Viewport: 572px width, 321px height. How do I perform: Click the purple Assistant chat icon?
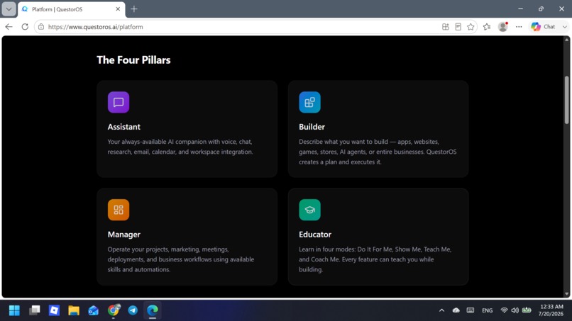click(119, 102)
